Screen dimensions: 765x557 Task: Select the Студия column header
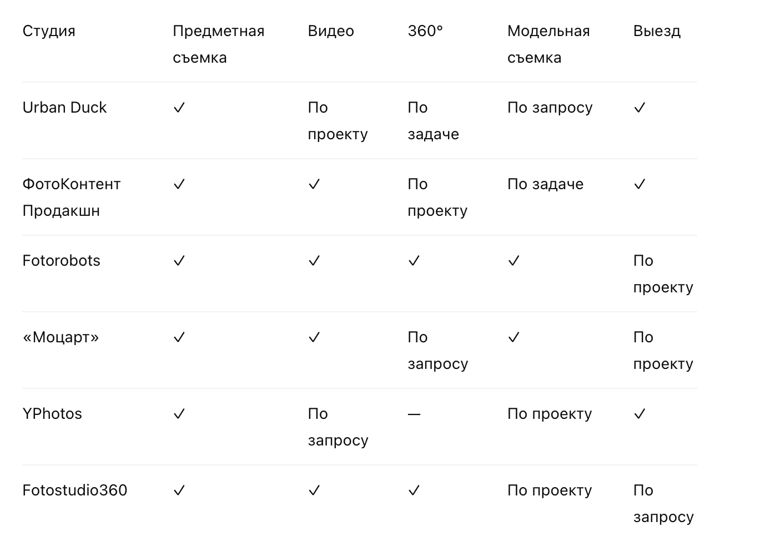(x=49, y=31)
